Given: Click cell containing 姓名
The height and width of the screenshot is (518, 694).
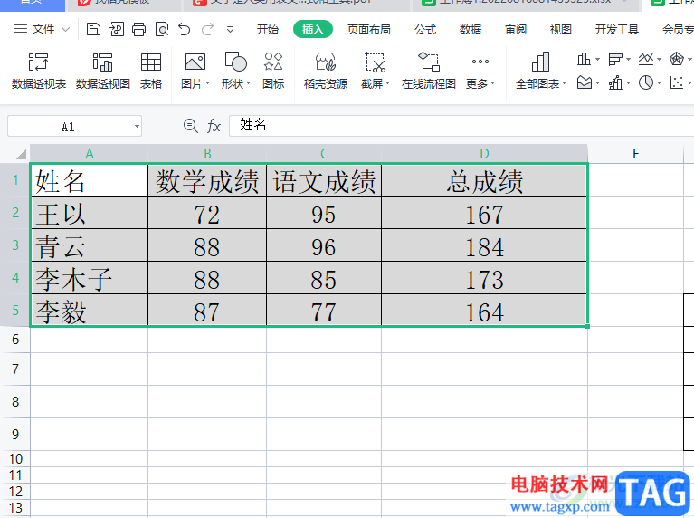Looking at the screenshot, I should 89,180.
